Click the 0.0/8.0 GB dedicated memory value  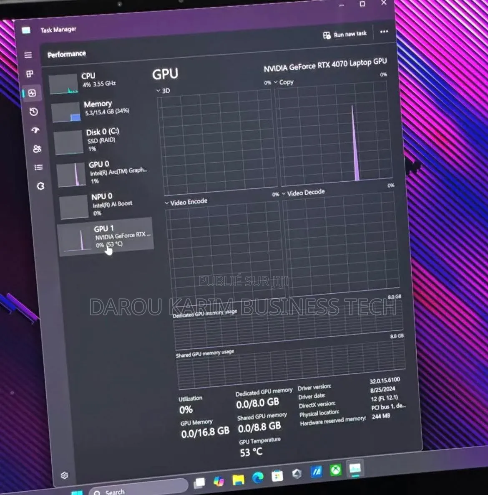click(x=258, y=403)
